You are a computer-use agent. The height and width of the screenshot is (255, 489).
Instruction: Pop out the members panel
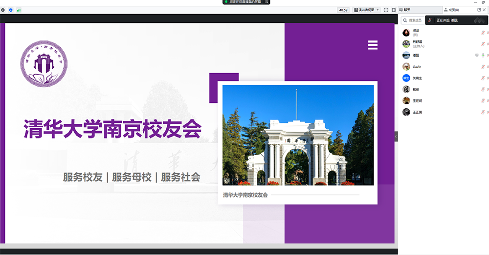pyautogui.click(x=479, y=10)
